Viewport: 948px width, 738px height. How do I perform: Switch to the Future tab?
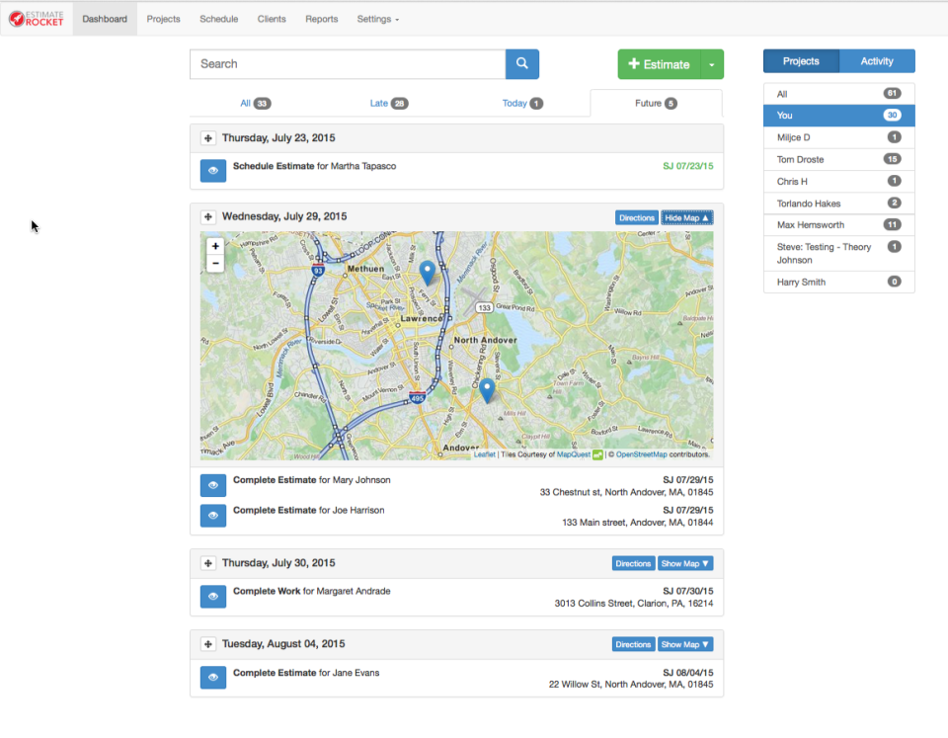coord(656,103)
